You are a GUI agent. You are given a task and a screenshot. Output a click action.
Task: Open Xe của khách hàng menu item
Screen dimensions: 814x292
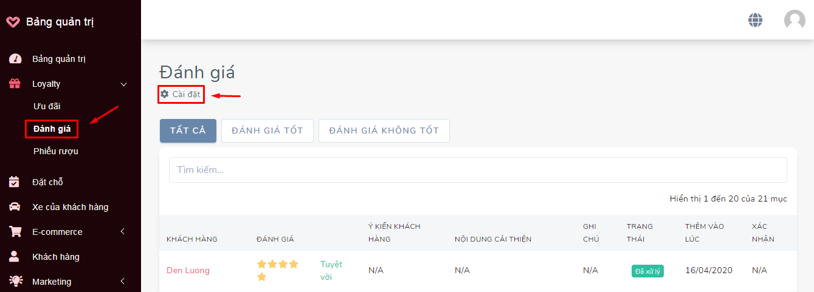[71, 207]
